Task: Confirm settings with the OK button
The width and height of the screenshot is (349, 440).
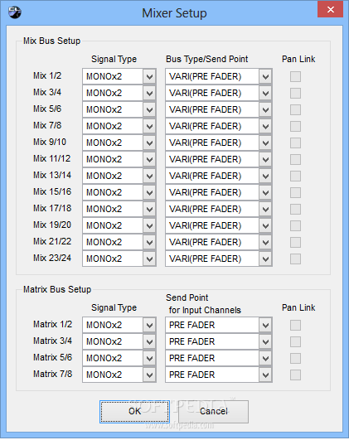Action: 134,411
